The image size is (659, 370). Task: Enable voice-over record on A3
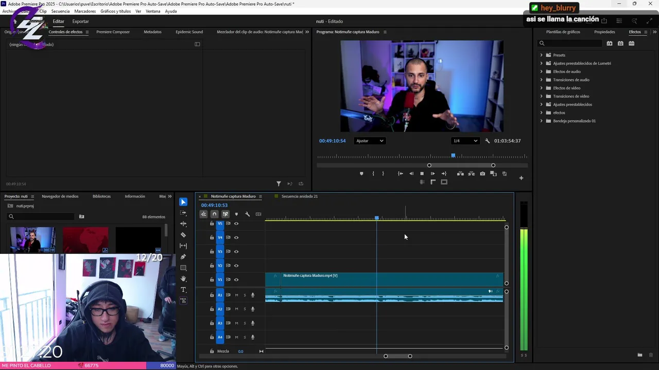coord(253,323)
